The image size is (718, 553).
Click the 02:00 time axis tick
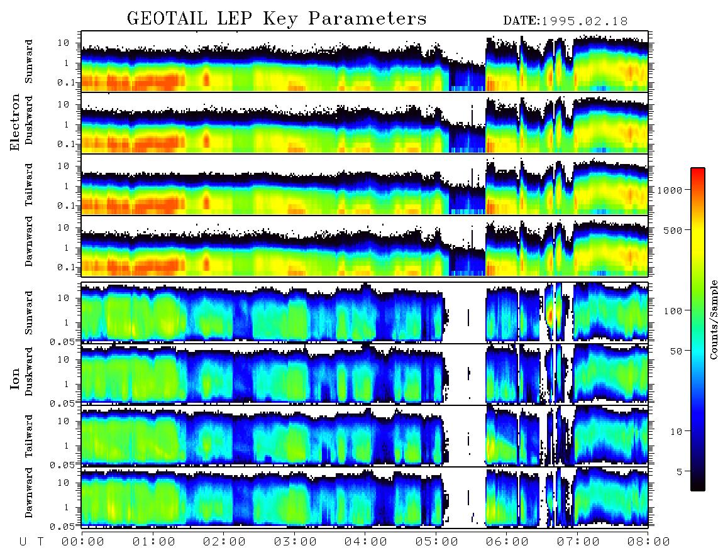[224, 542]
